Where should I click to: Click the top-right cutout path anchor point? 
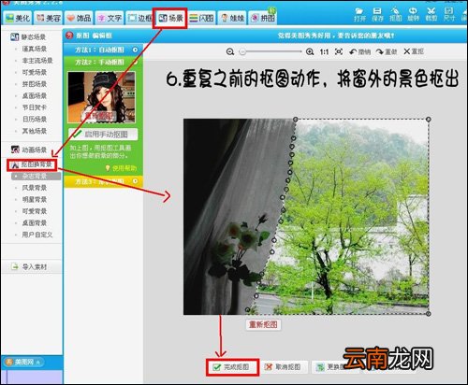point(429,119)
